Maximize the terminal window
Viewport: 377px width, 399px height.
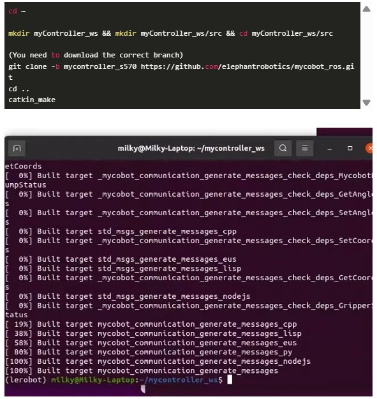point(350,148)
